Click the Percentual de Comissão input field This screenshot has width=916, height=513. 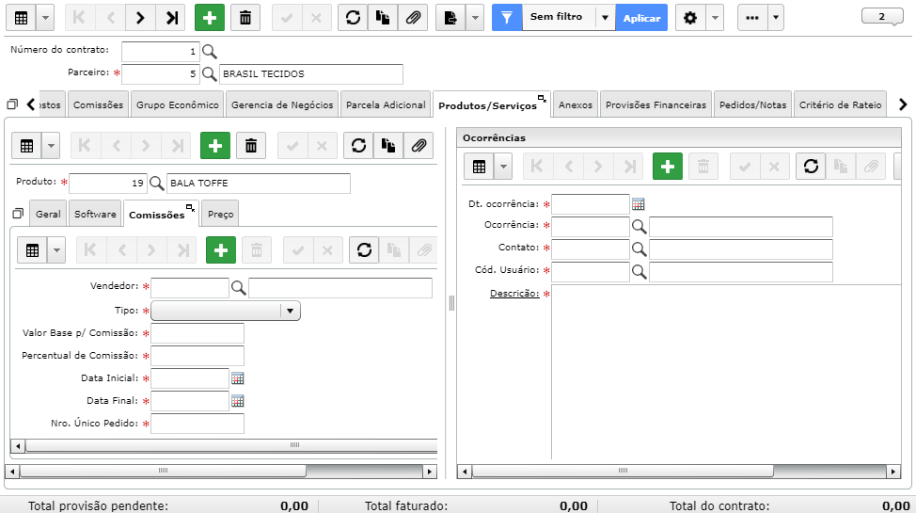[x=197, y=356]
